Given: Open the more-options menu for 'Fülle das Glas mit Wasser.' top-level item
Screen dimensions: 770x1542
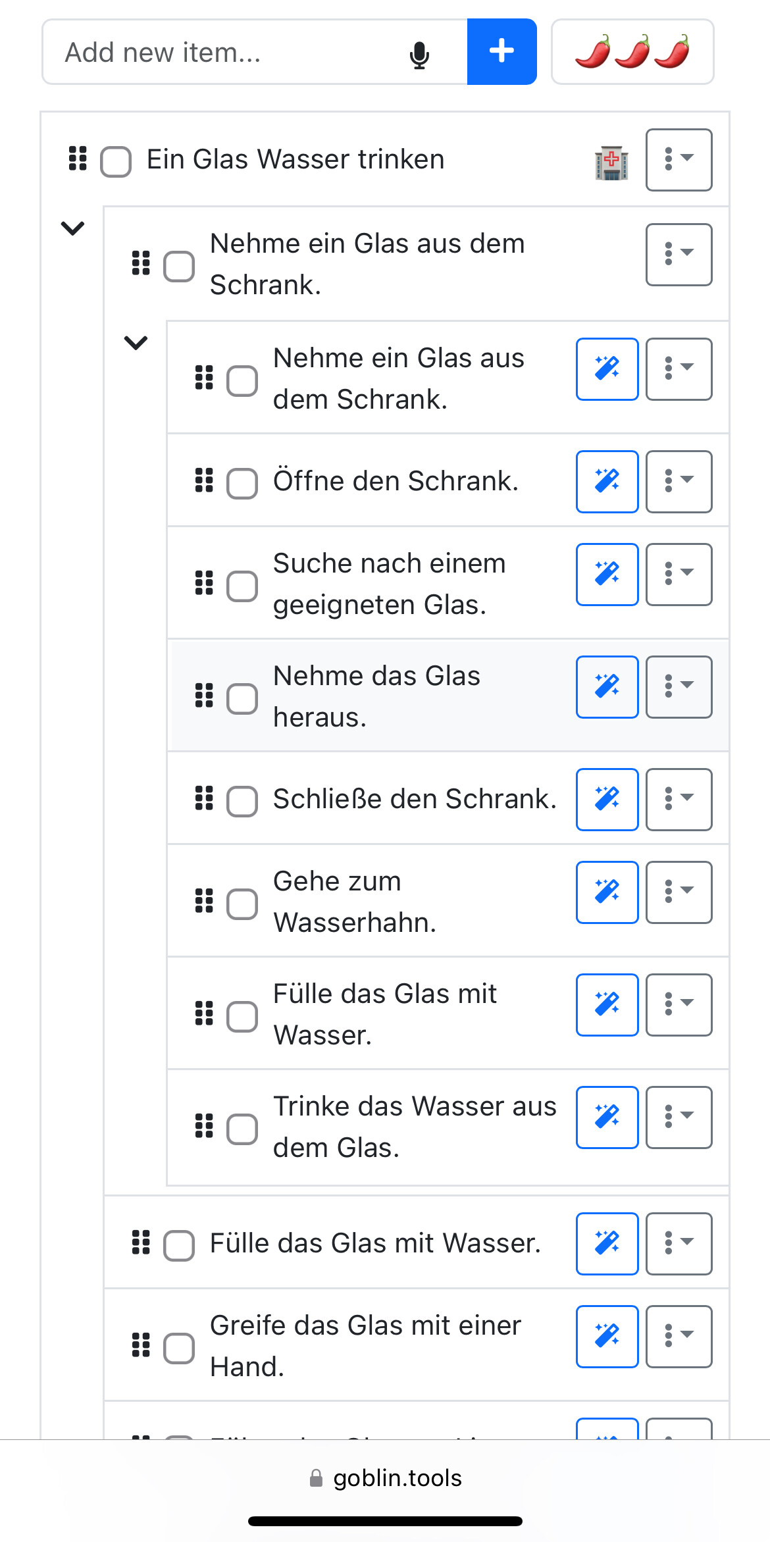Looking at the screenshot, I should click(679, 1243).
